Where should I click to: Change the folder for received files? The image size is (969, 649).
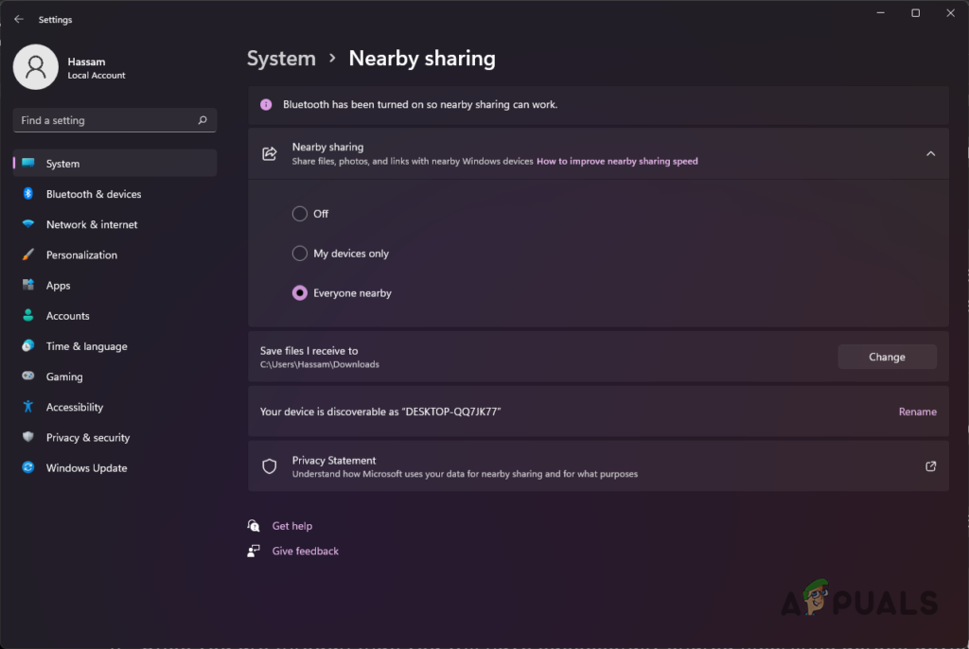[887, 357]
